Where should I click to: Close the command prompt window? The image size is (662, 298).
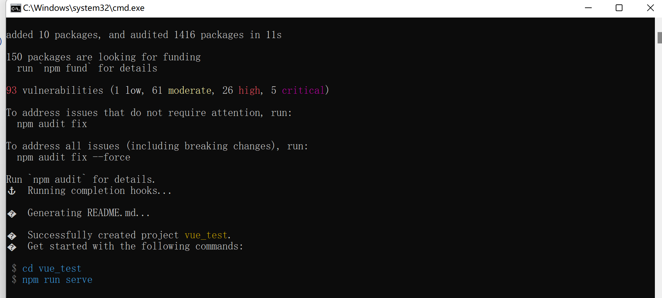tap(650, 8)
